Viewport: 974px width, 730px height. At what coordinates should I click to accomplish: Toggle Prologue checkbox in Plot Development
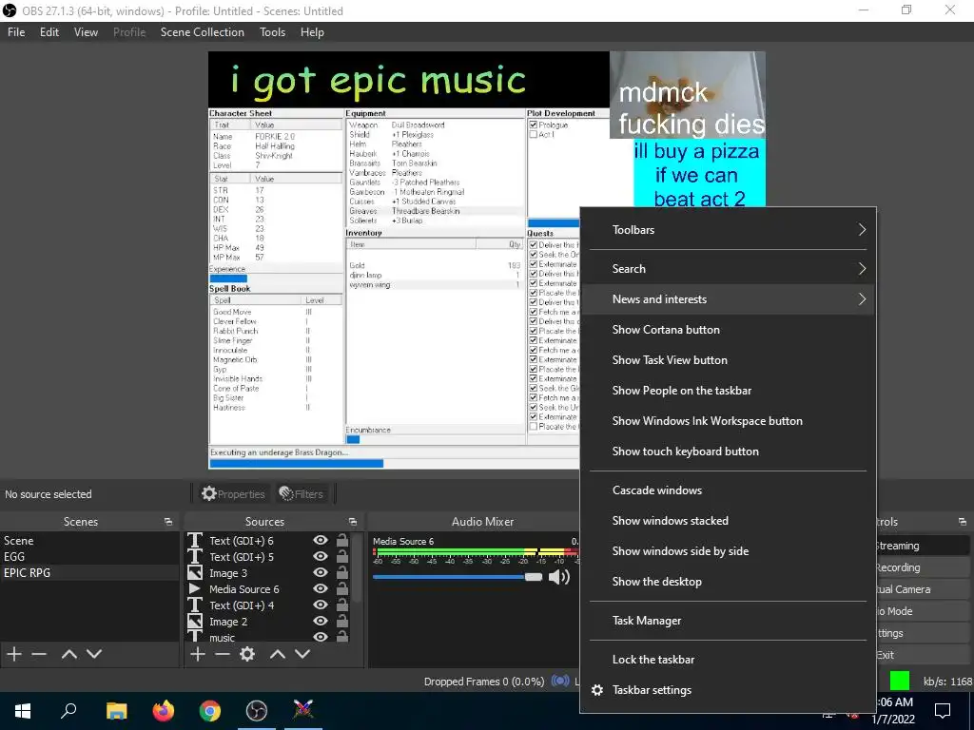[x=533, y=125]
